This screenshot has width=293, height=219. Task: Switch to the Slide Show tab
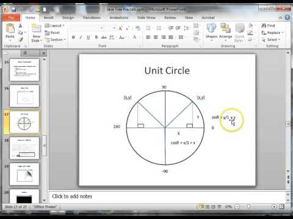click(146, 18)
